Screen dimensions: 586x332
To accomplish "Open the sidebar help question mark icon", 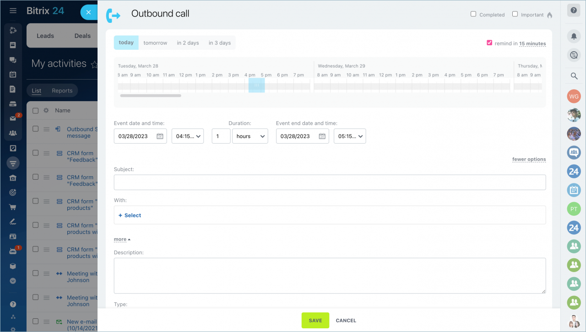I will (x=13, y=304).
